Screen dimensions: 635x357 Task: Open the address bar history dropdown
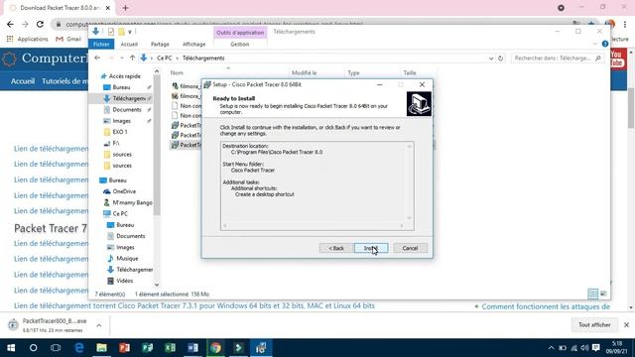pyautogui.click(x=491, y=59)
